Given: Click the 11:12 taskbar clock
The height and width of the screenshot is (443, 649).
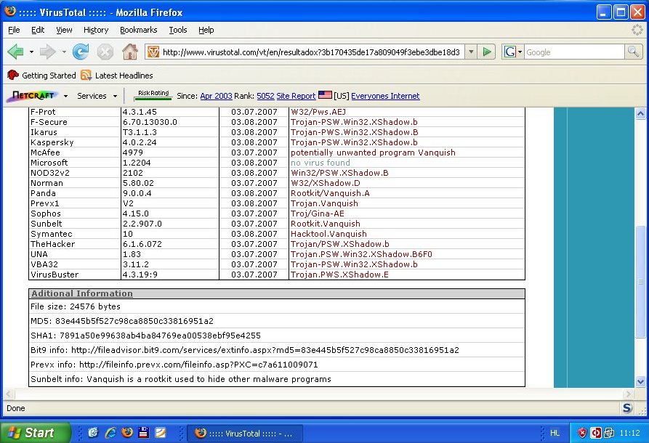Looking at the screenshot, I should point(629,433).
